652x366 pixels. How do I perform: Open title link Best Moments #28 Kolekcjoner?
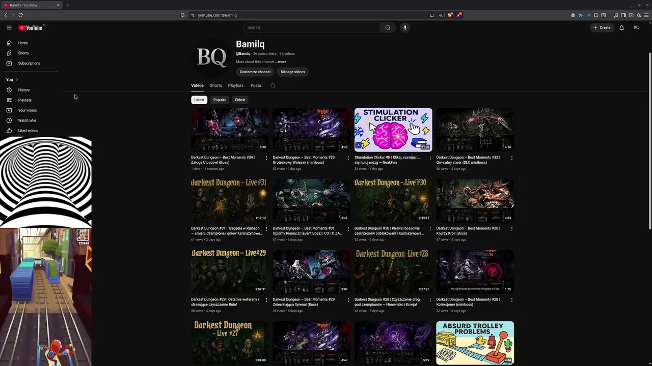468,302
